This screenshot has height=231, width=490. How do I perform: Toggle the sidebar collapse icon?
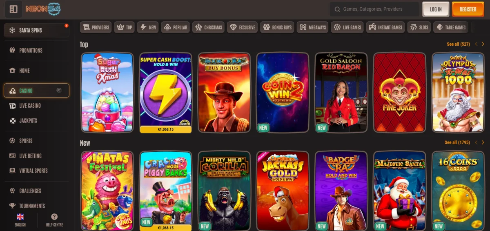(x=13, y=9)
